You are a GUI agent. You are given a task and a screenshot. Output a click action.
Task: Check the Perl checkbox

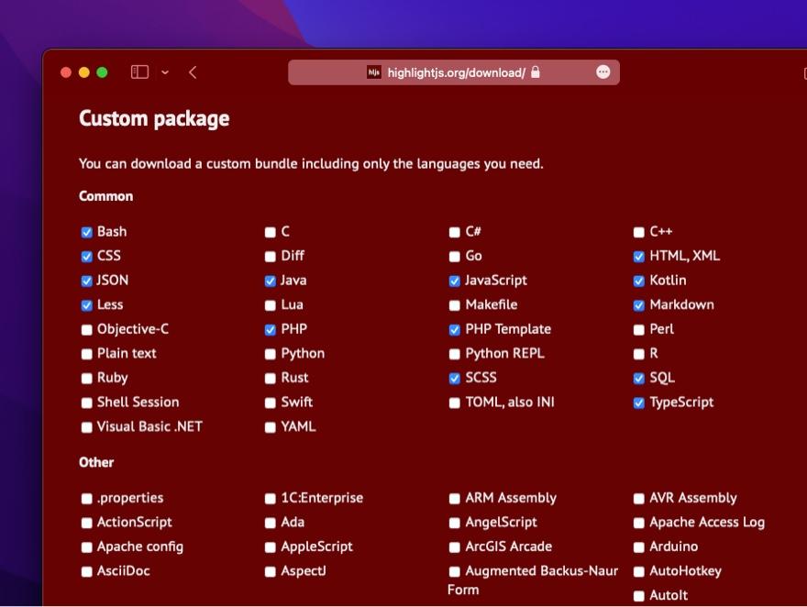coord(638,330)
